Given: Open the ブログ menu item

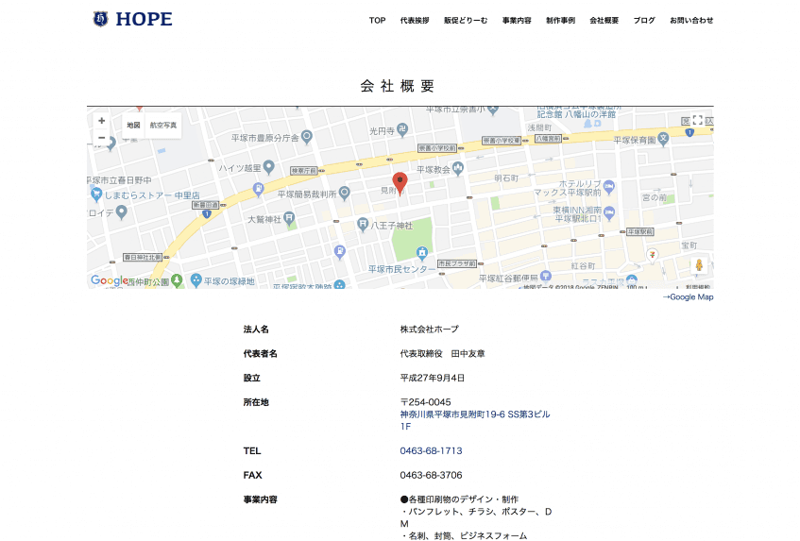Looking at the screenshot, I should point(644,21).
